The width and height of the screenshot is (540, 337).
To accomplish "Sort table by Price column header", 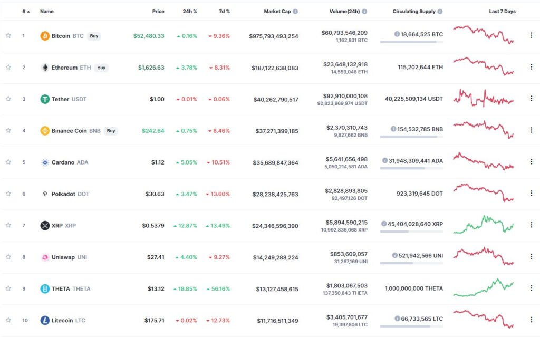I will (x=158, y=12).
